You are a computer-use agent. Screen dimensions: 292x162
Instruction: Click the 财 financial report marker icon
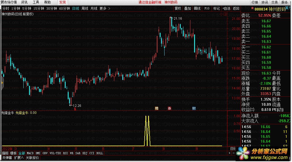coord(194,108)
